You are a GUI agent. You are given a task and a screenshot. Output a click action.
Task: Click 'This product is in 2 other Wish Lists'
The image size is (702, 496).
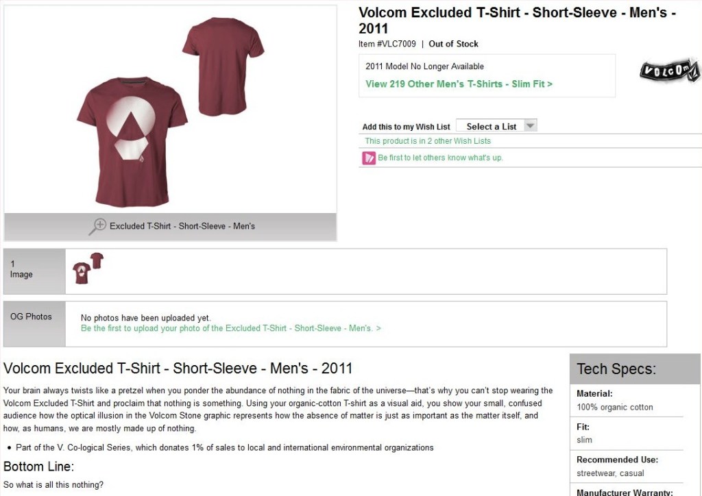point(428,141)
